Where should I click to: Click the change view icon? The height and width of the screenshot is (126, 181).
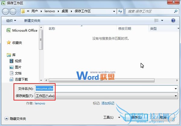156,20
